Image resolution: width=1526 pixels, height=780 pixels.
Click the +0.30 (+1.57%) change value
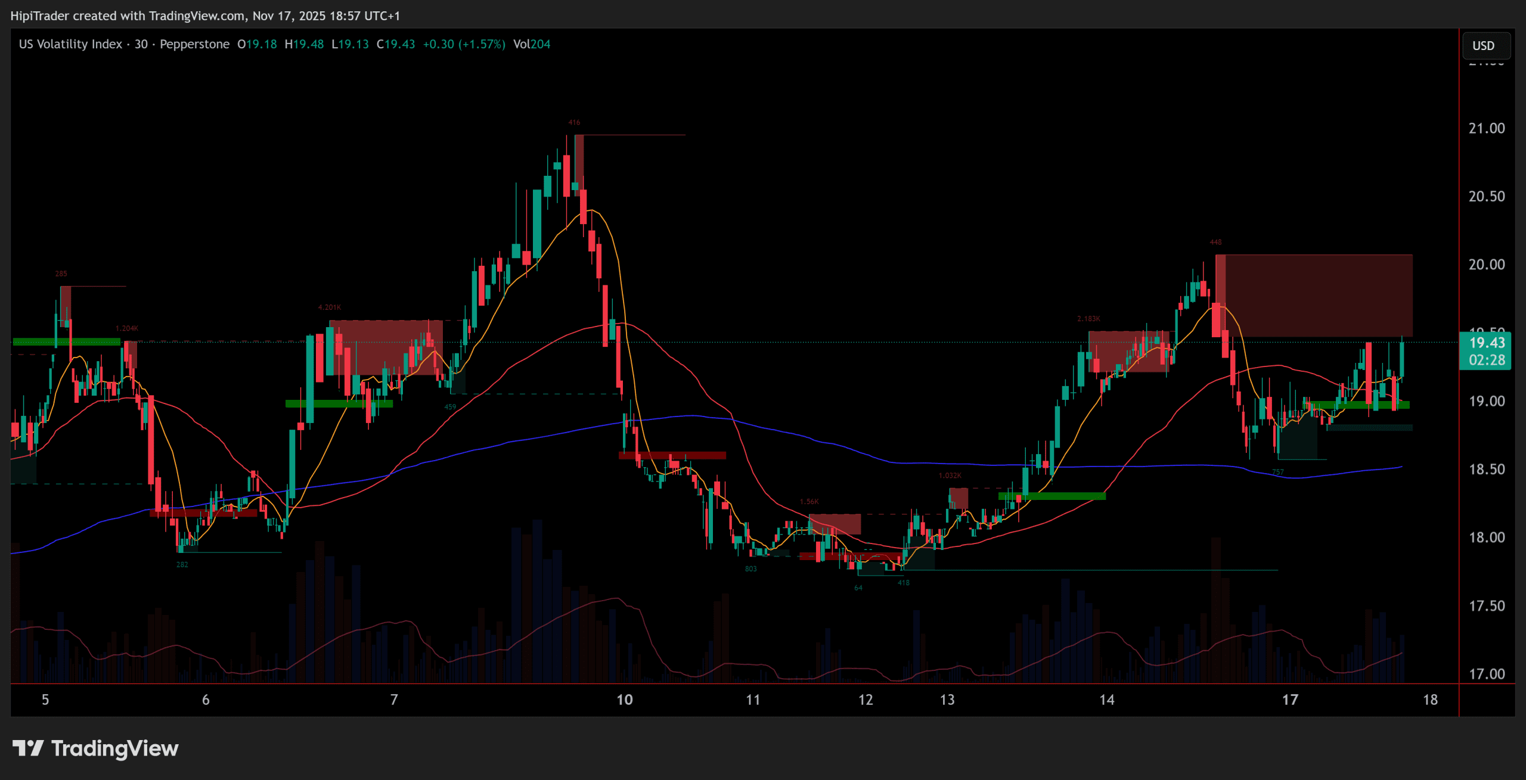pos(464,44)
